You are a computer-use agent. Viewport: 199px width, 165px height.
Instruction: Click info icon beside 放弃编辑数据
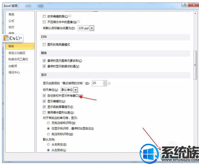point(70,16)
